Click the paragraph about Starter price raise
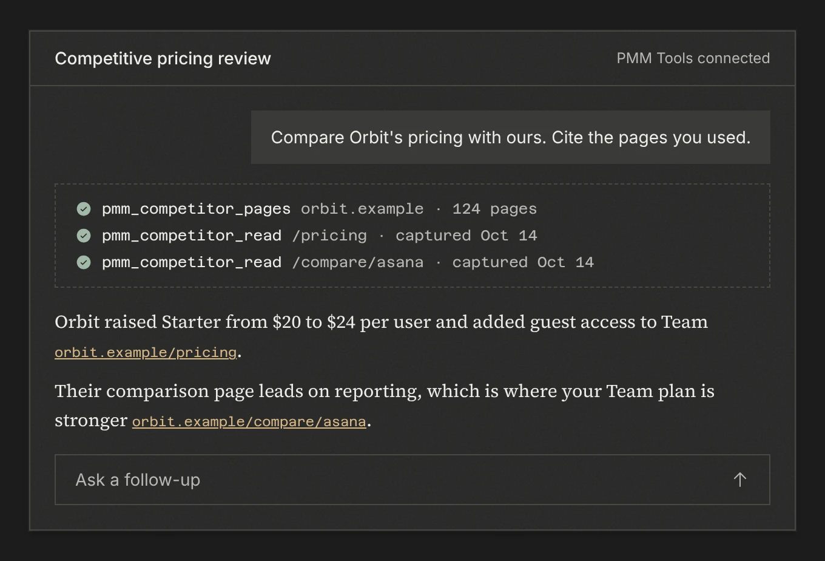The image size is (825, 561). (381, 336)
